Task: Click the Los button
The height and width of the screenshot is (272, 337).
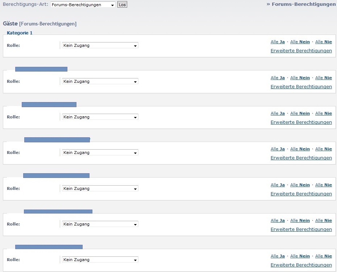Action: 122,5
